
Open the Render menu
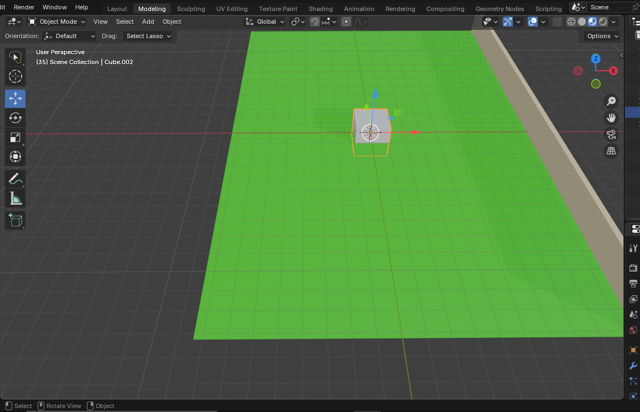24,7
